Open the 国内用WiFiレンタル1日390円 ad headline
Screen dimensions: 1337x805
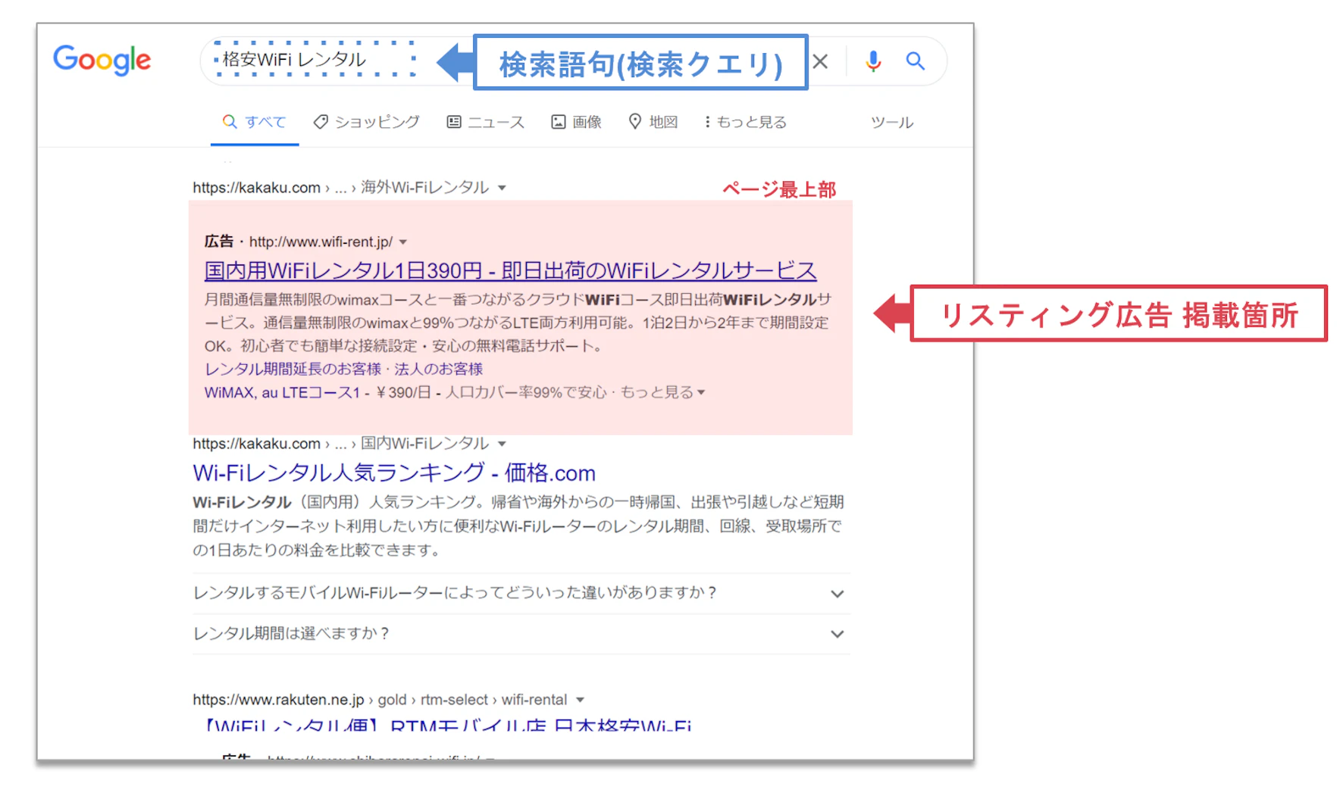[x=511, y=270]
